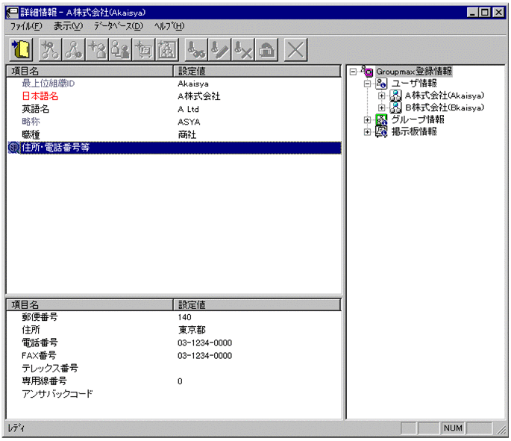The height and width of the screenshot is (441, 511).
Task: Select the 英語名 row
Action: [x=174, y=109]
